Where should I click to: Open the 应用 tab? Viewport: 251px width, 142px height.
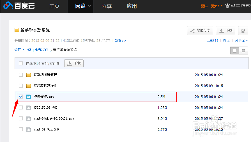[132, 6]
